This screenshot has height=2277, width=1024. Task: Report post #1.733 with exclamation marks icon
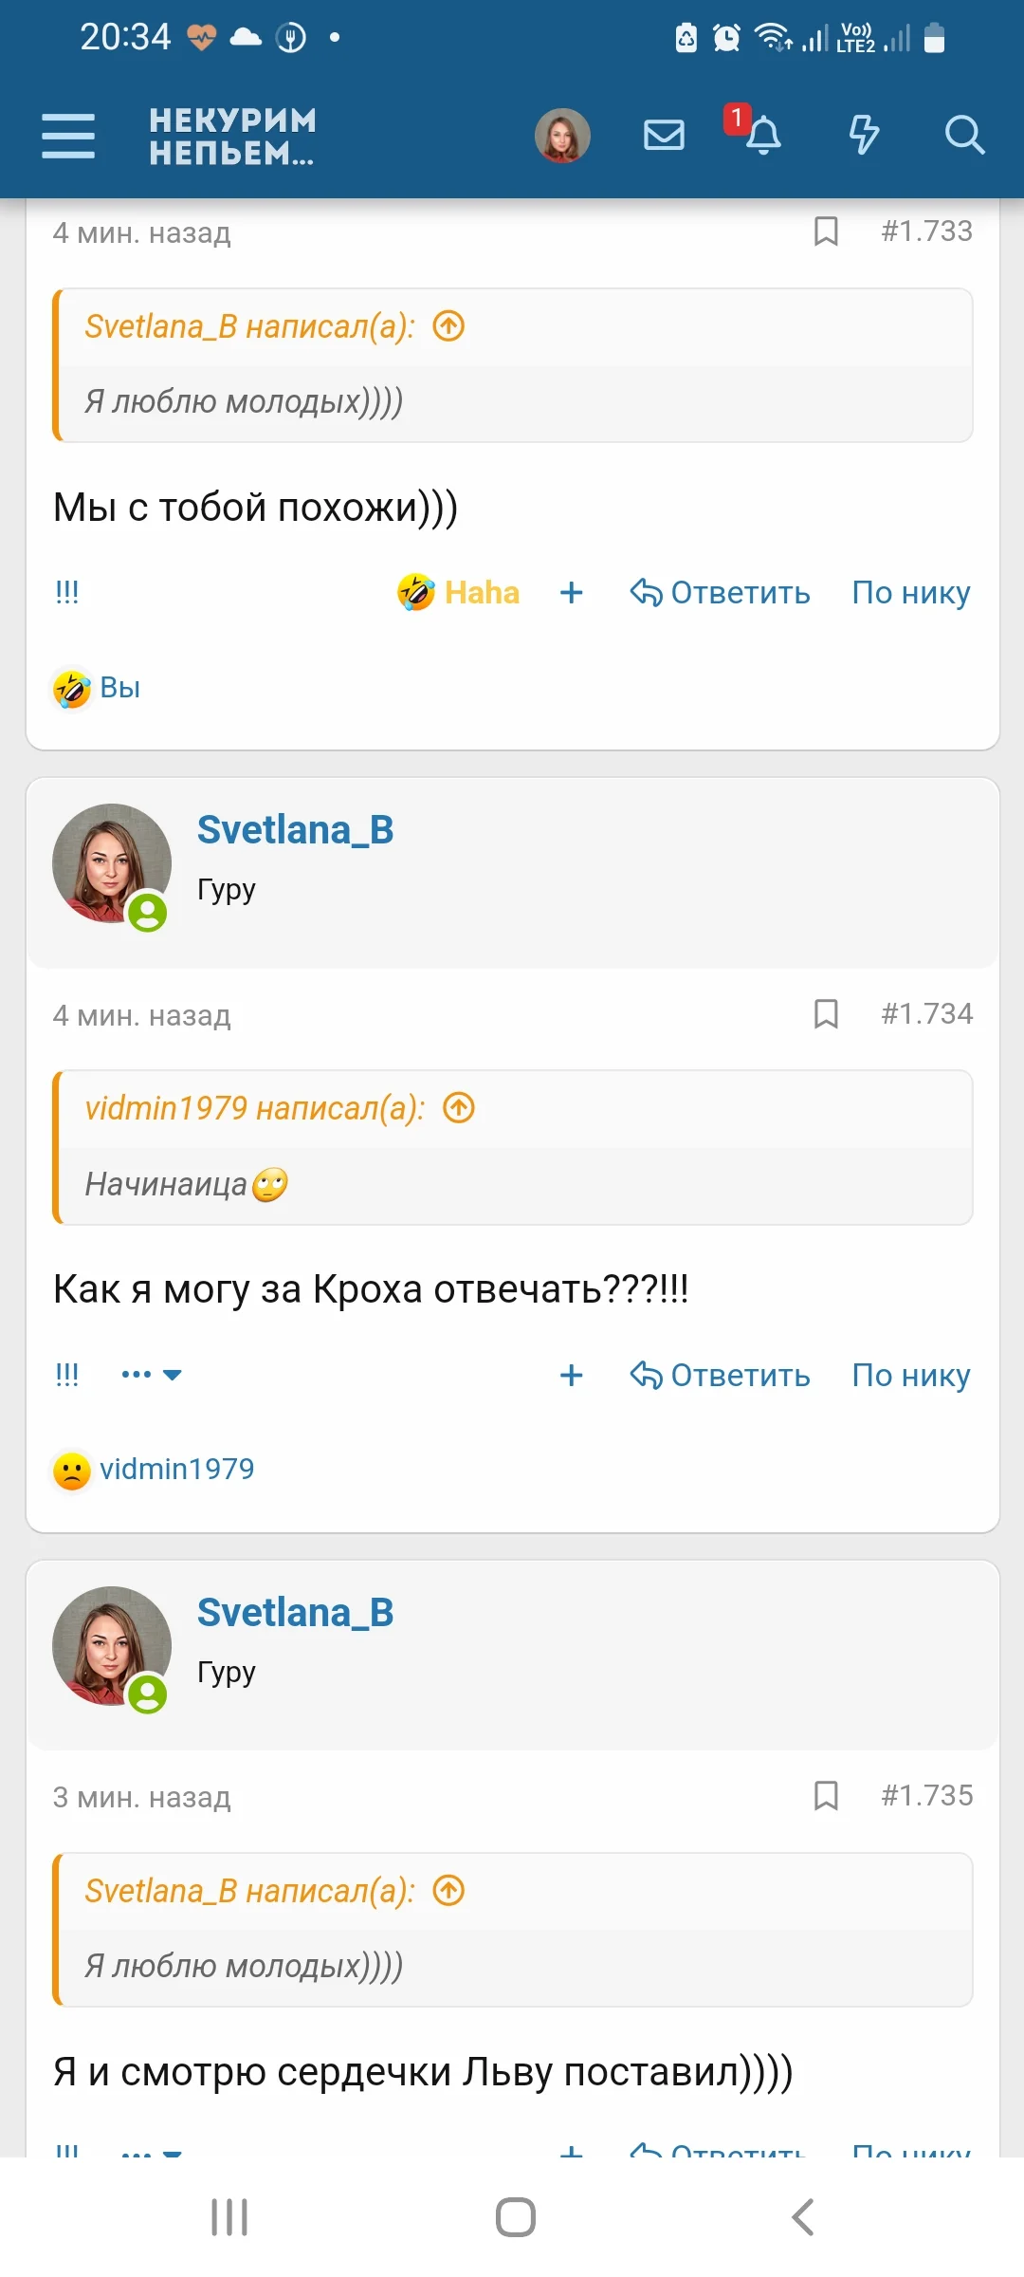pyautogui.click(x=66, y=592)
